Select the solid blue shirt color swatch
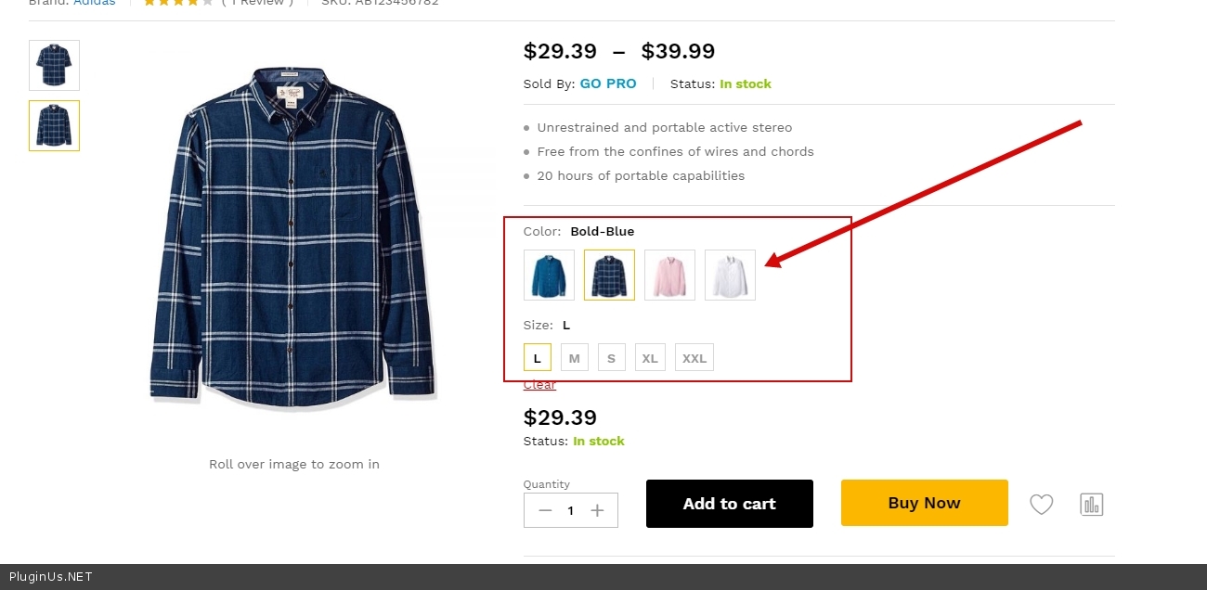This screenshot has width=1207, height=590. click(549, 275)
